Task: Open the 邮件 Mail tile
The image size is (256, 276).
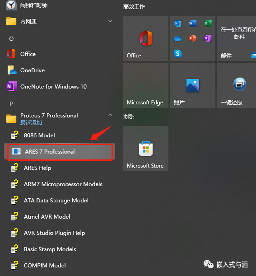Action: pyautogui.click(x=237, y=38)
